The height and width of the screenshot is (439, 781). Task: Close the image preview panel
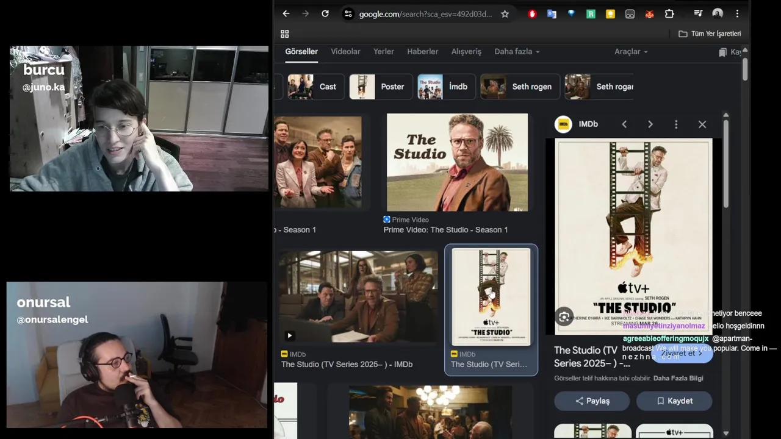tap(702, 124)
